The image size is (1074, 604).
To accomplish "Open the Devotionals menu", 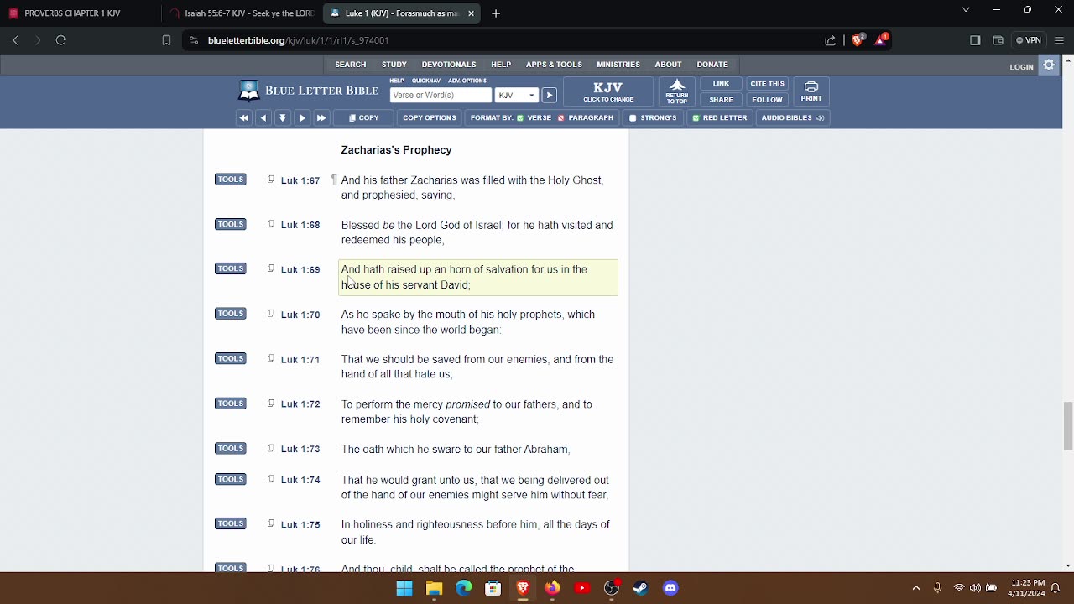I will [x=449, y=65].
